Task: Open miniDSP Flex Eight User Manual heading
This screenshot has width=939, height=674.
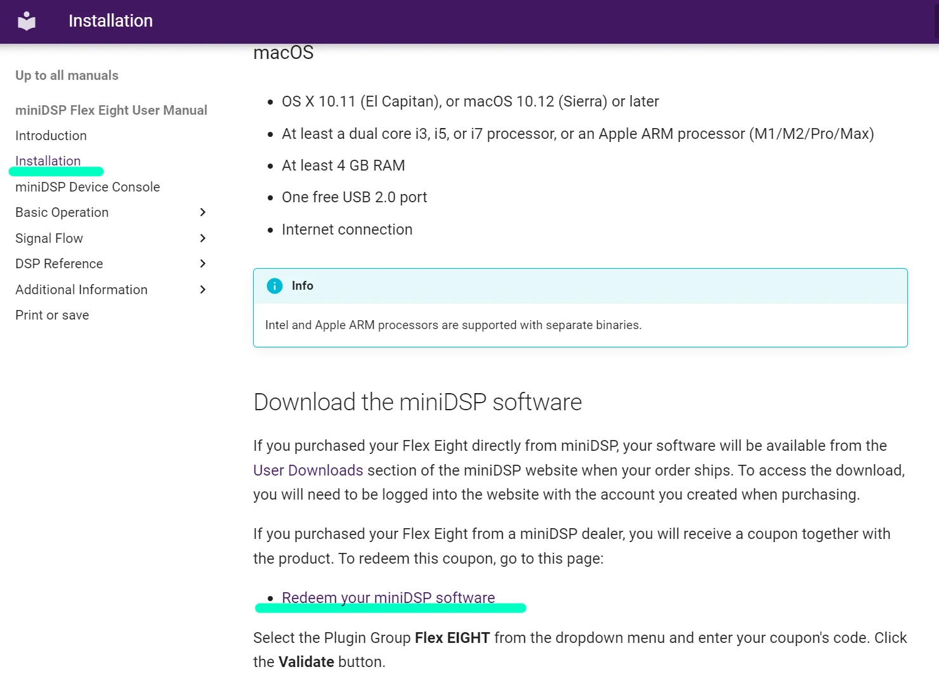Action: tap(111, 110)
